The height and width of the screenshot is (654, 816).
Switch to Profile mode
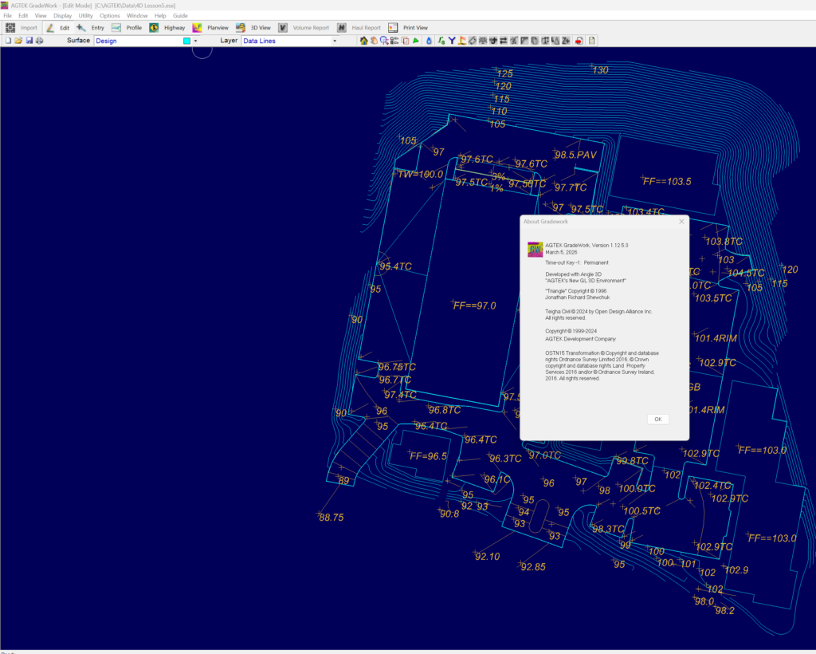pos(127,28)
